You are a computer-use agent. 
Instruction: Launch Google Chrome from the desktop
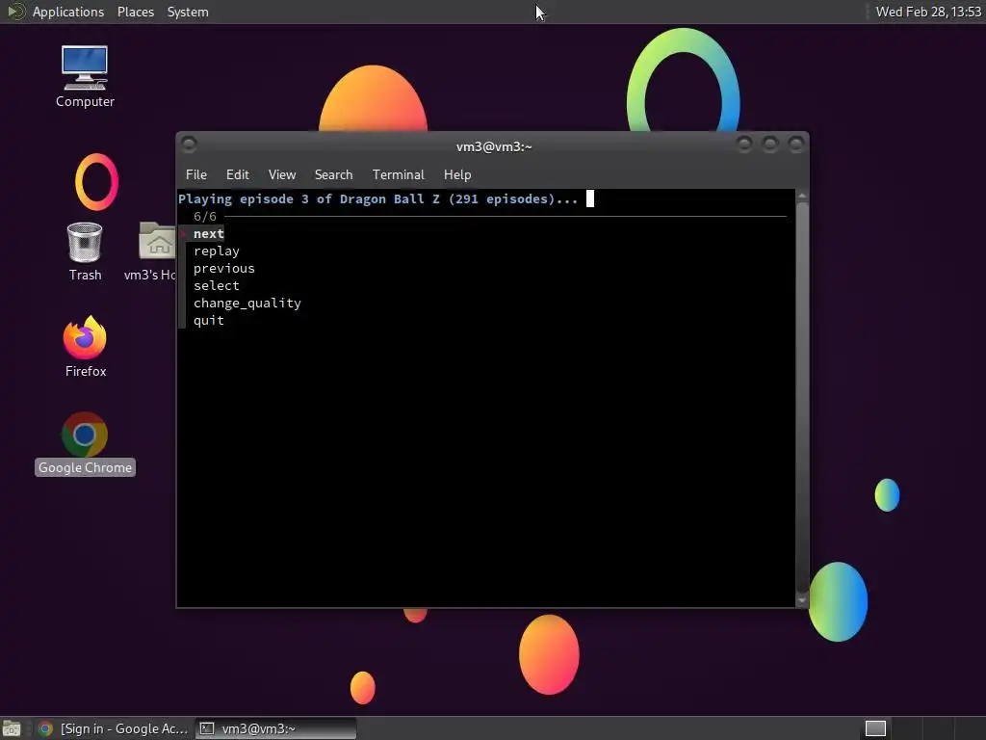(85, 443)
